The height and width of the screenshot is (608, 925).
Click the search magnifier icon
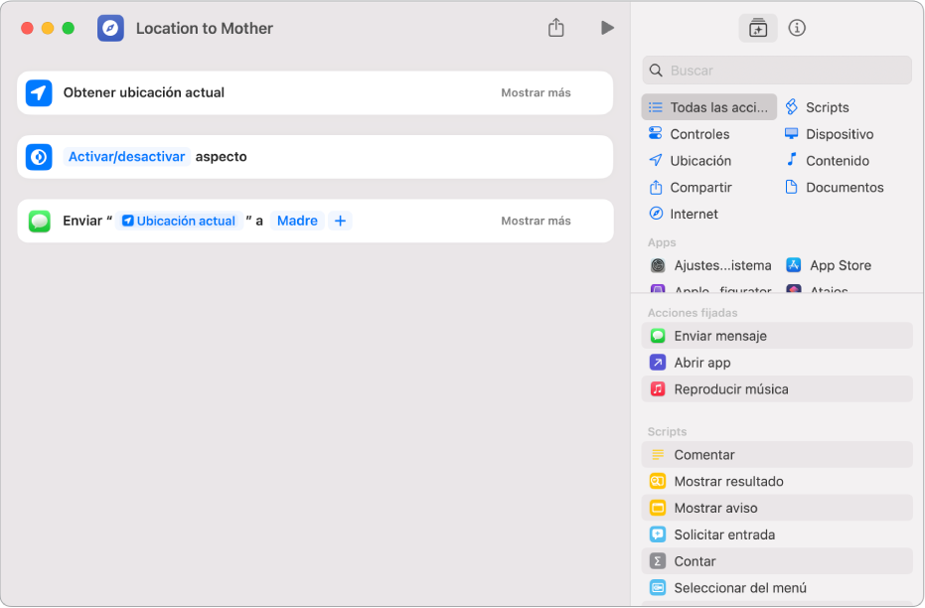tap(656, 71)
